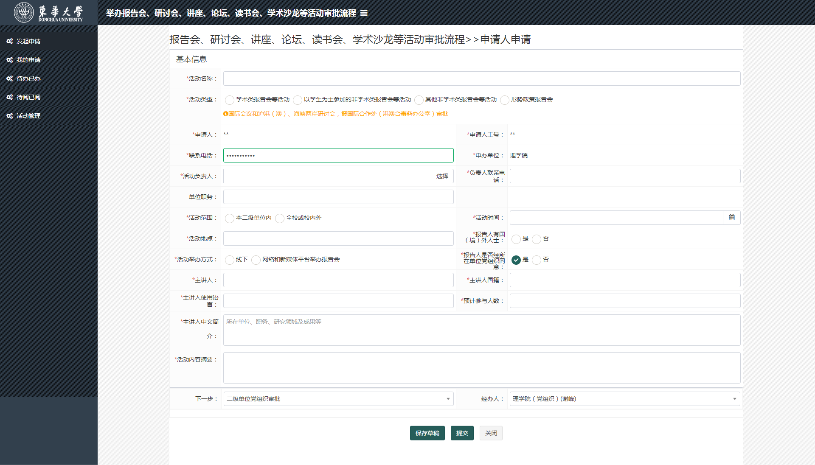The height and width of the screenshot is (465, 815).
Task: Focus the 活动名称 input field
Action: point(481,78)
